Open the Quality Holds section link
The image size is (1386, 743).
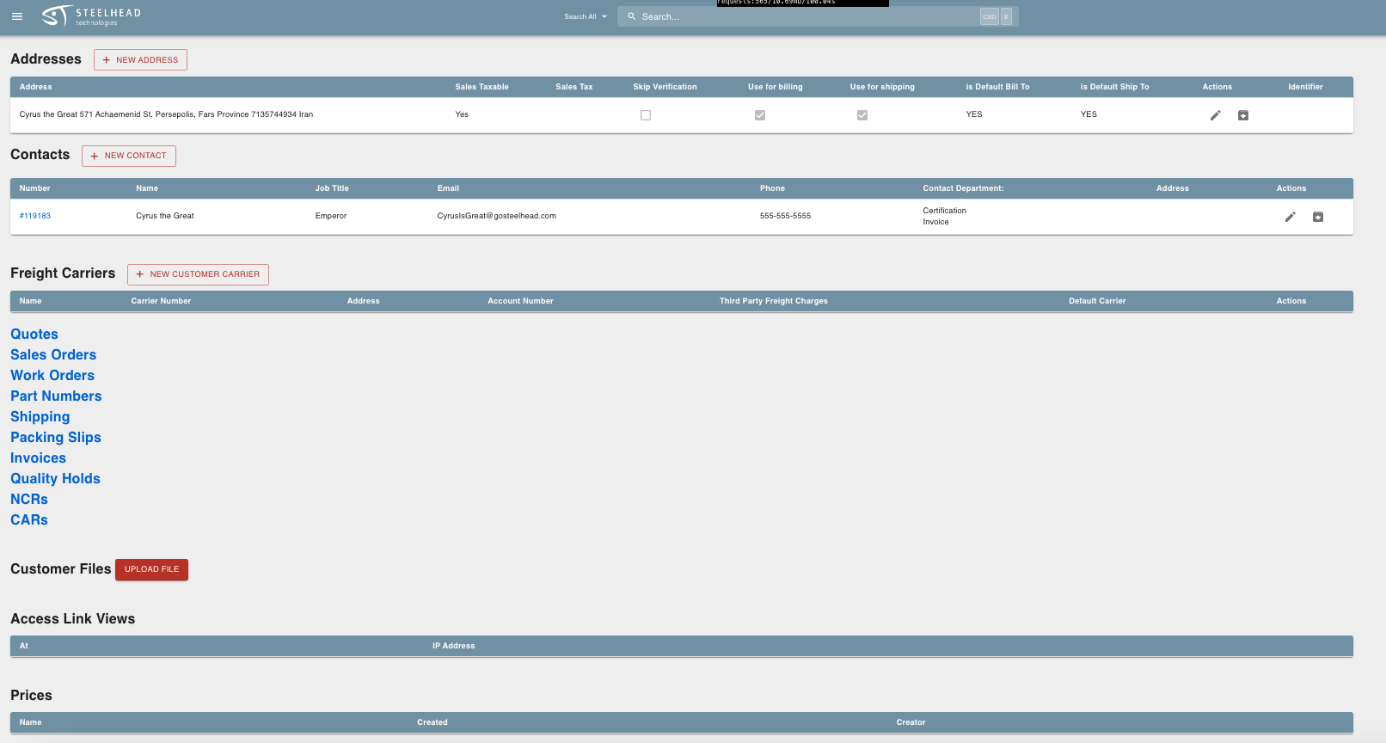tap(55, 479)
